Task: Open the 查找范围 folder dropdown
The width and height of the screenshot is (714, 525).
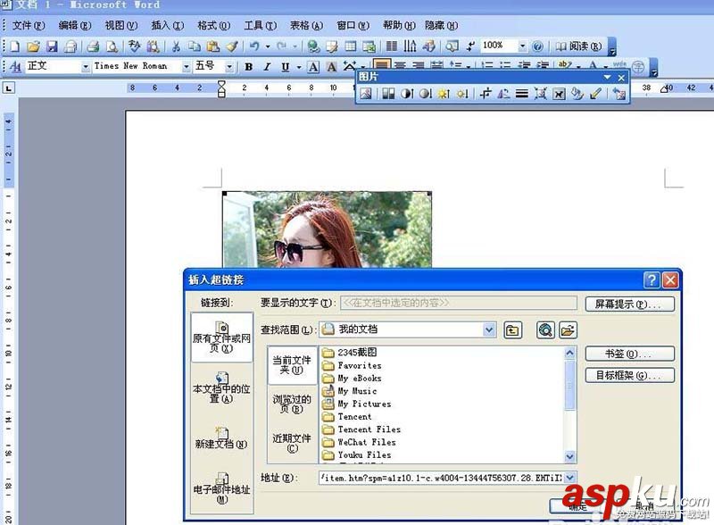Action: 490,329
